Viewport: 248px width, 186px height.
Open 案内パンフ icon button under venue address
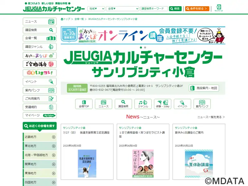click(x=202, y=104)
